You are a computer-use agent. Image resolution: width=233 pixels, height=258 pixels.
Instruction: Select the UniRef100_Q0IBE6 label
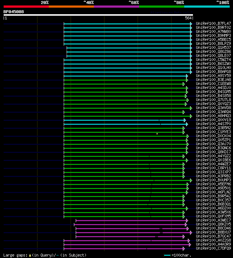coord(213,160)
